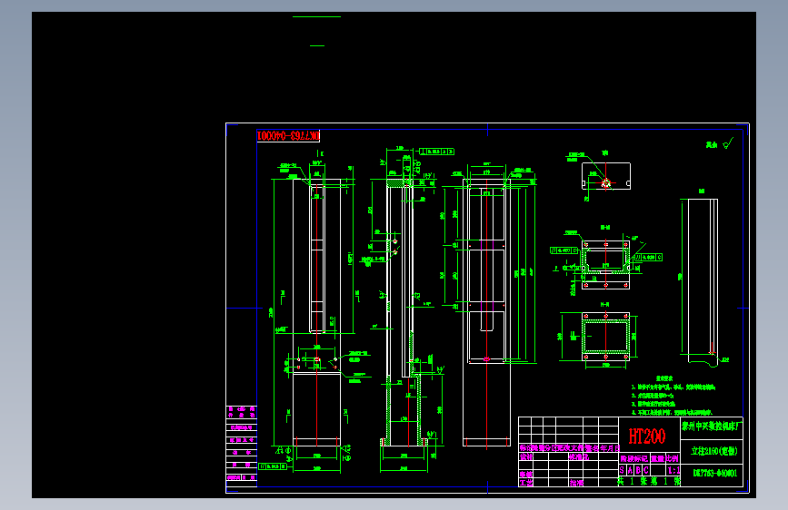This screenshot has width=788, height=510.
Task: Select the 设计 row label
Action: click(x=525, y=456)
